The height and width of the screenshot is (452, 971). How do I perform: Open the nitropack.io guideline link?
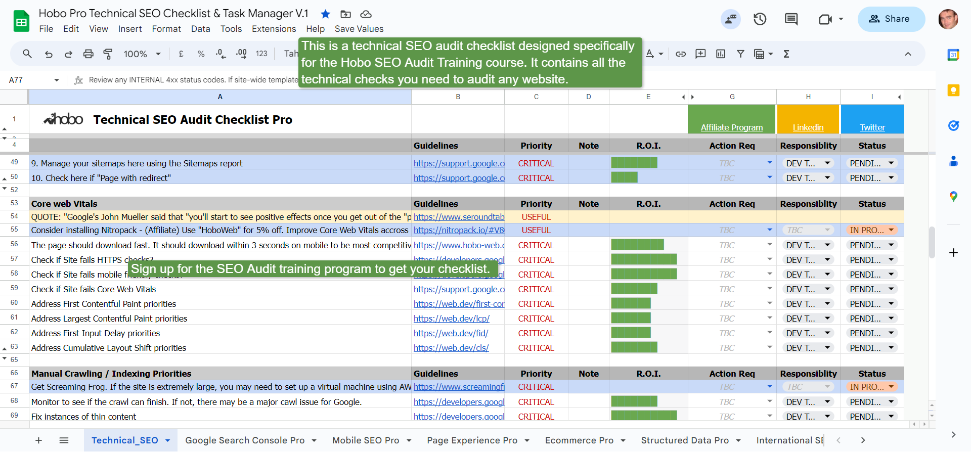459,230
